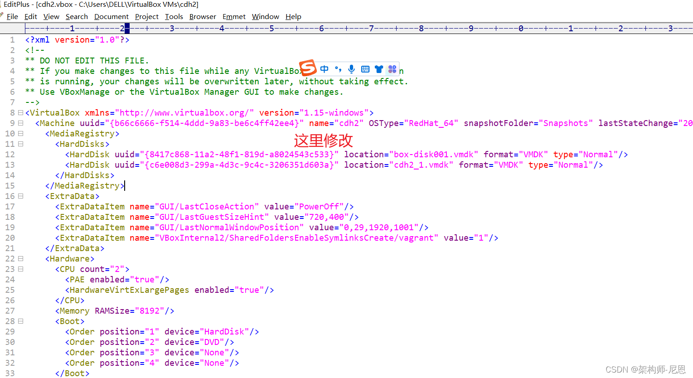Click the first line's xml version declaration

coord(78,40)
